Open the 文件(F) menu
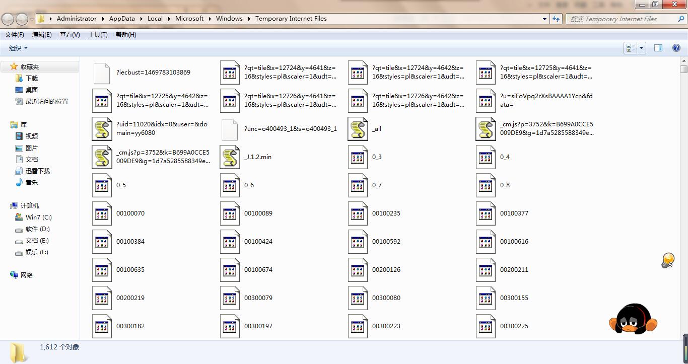 [x=15, y=35]
